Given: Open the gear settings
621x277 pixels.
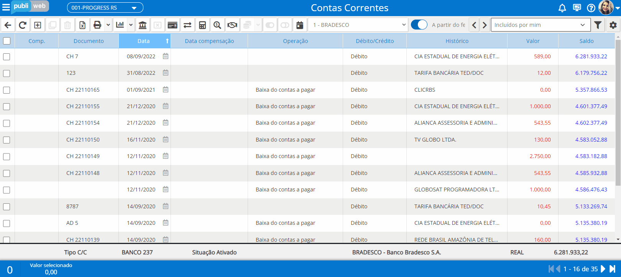Looking at the screenshot, I should 613,25.
